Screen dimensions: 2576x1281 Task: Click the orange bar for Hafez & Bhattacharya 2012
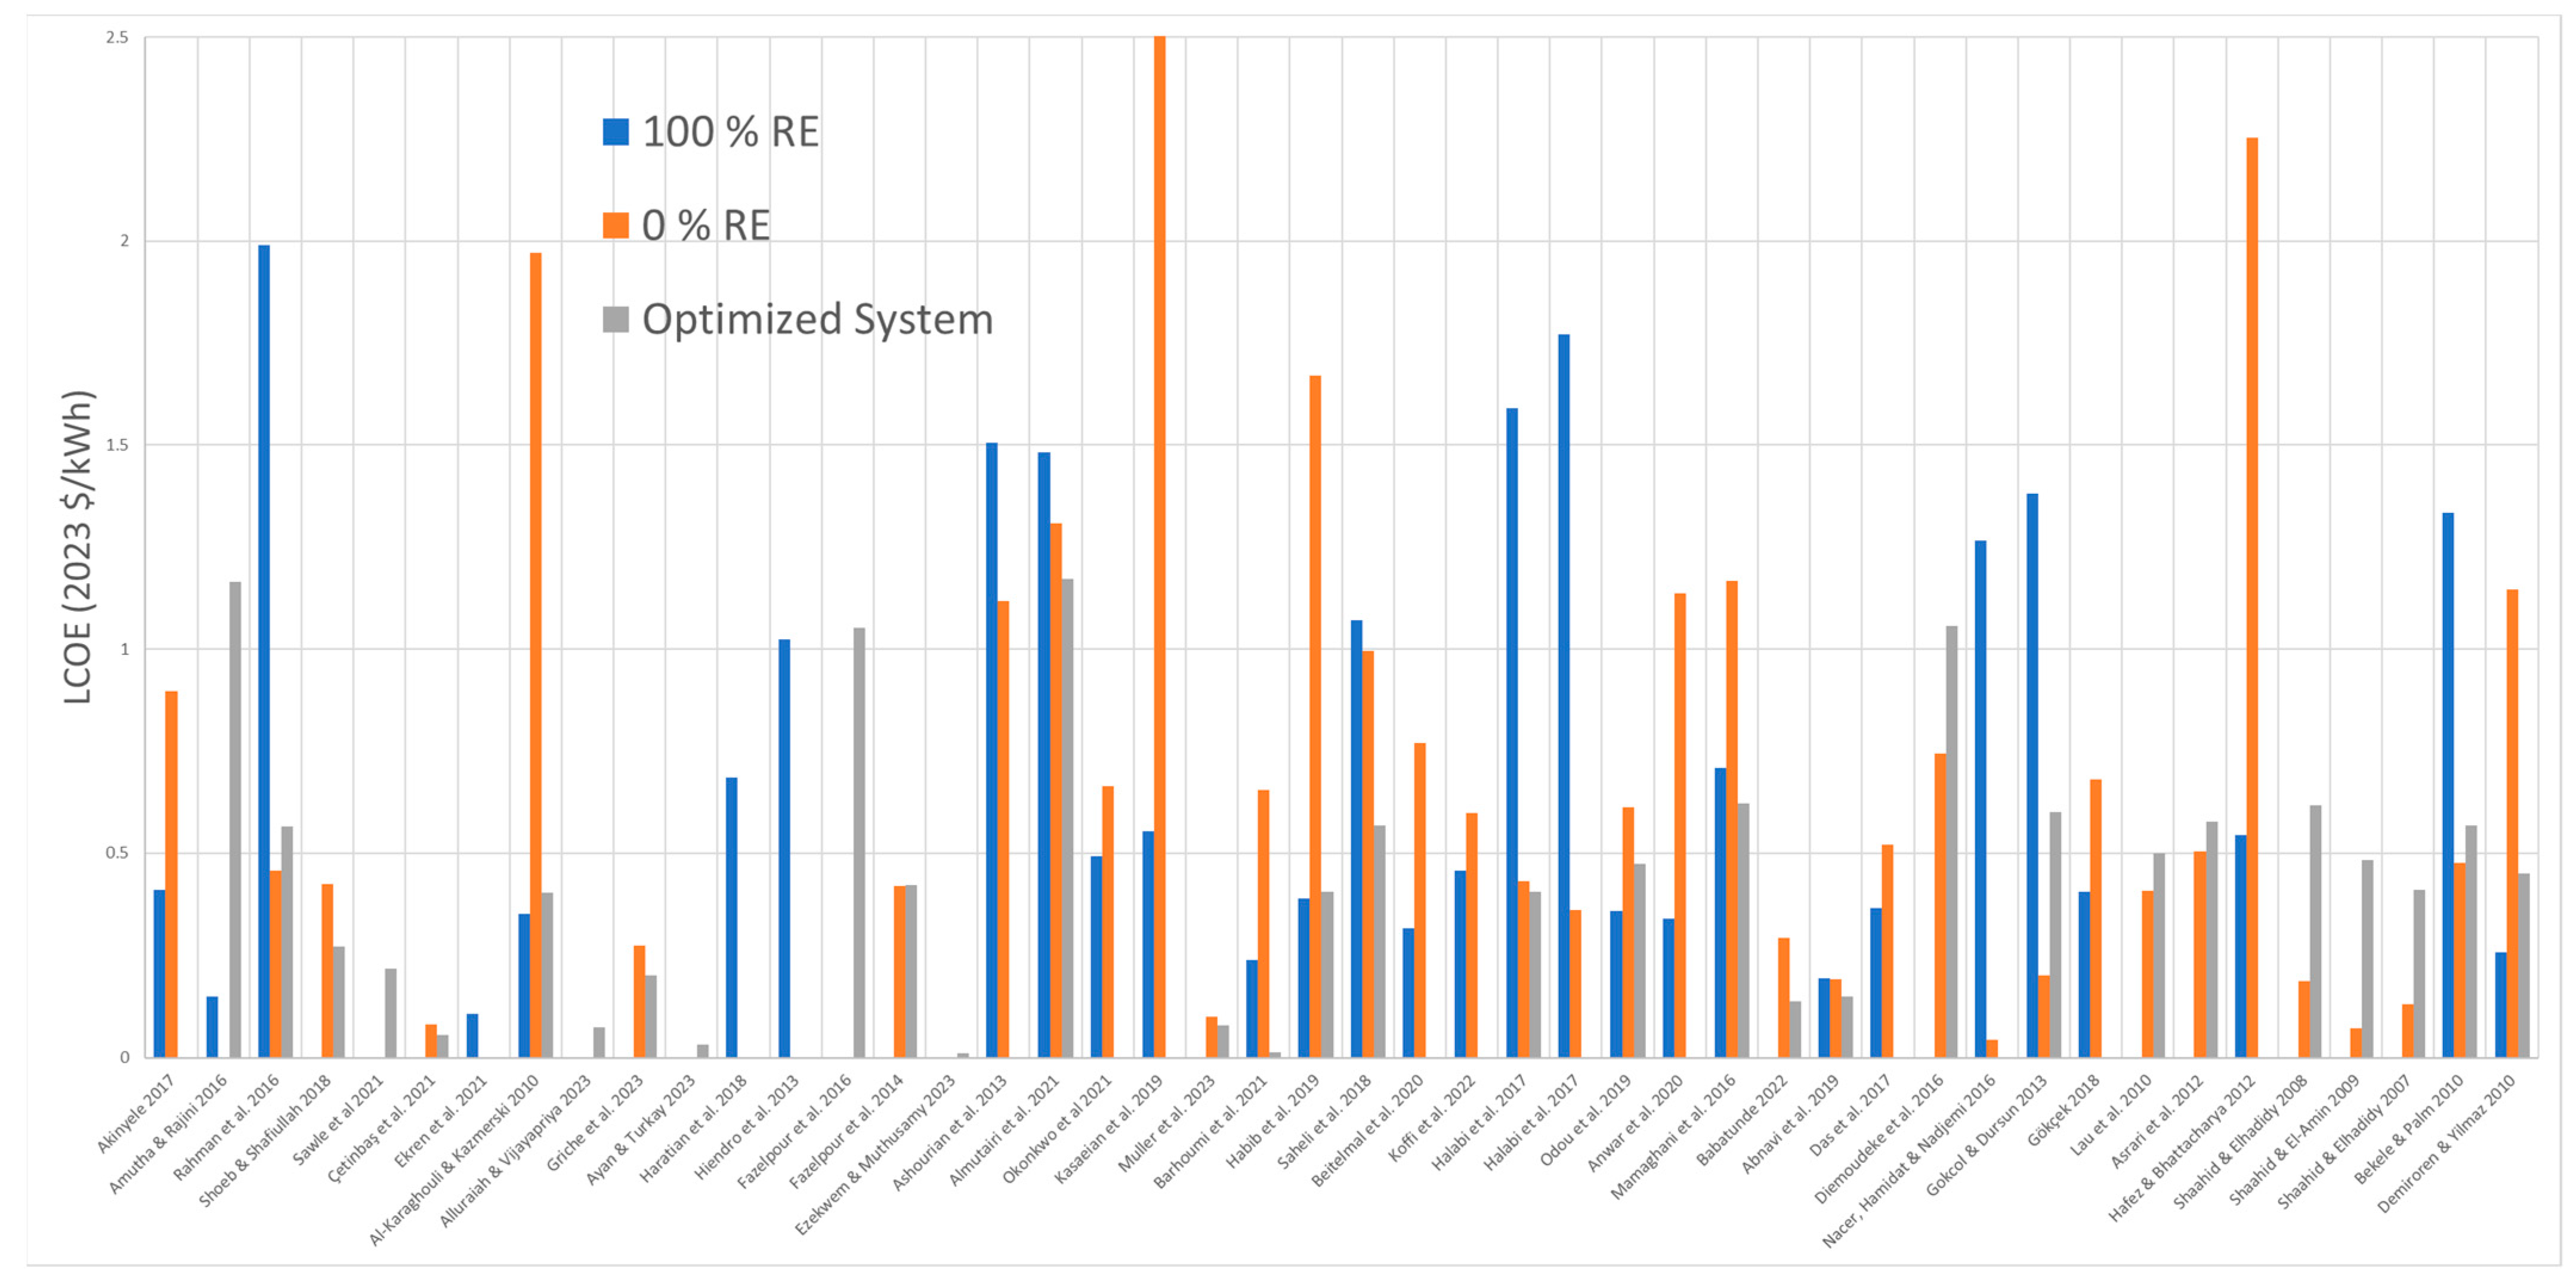click(x=2252, y=597)
